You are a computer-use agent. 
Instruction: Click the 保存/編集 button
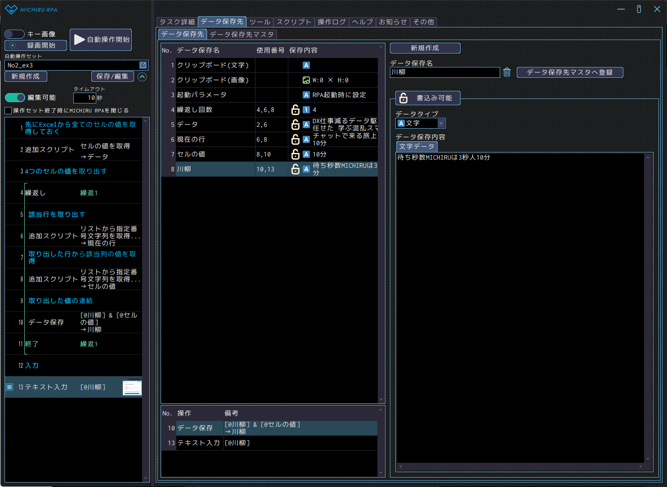click(x=112, y=76)
